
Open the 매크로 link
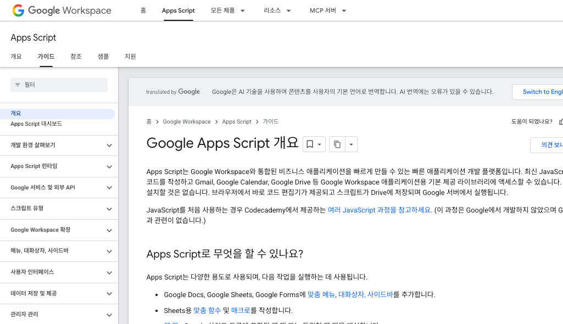pyautogui.click(x=241, y=310)
